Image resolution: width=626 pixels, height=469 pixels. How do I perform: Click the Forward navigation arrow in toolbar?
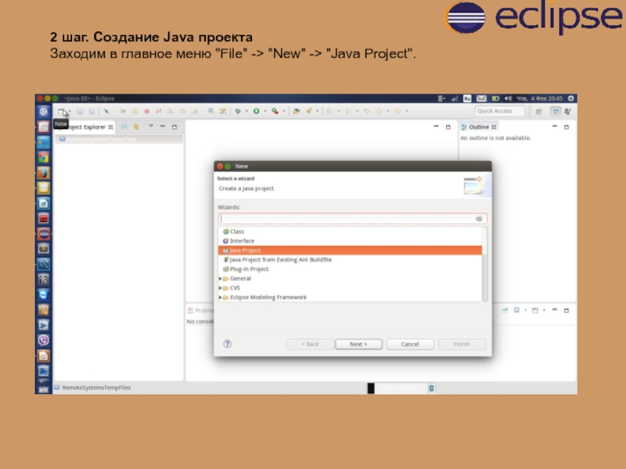point(398,111)
